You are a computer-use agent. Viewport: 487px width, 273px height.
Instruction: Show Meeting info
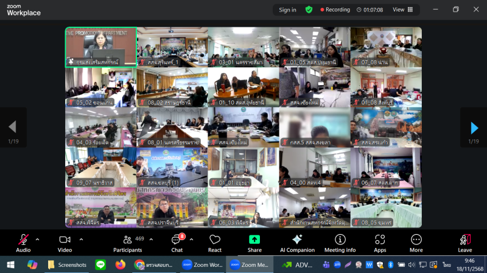(340, 241)
